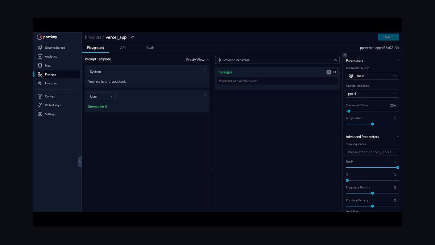Click the Prompts grid-plus icon
Viewport: 435px width, 245px height.
point(40,74)
